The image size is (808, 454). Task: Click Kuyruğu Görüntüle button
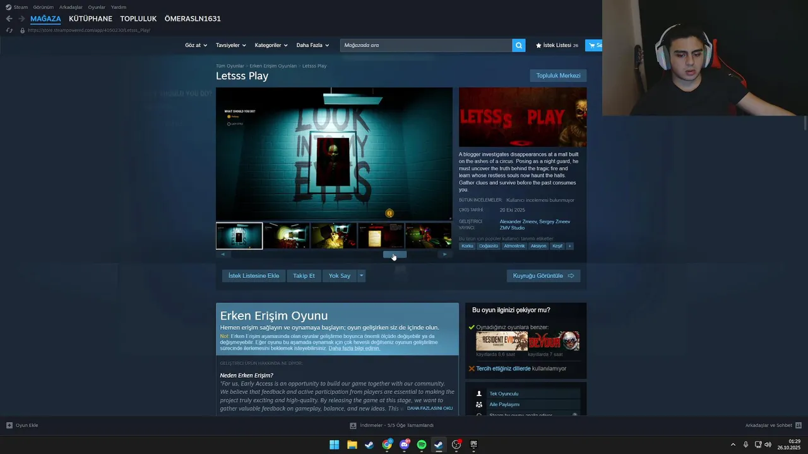click(x=544, y=276)
